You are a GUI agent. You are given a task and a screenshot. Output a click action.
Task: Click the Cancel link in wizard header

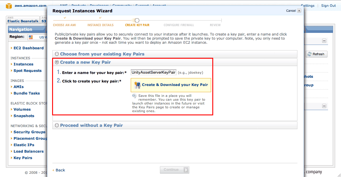(x=291, y=11)
